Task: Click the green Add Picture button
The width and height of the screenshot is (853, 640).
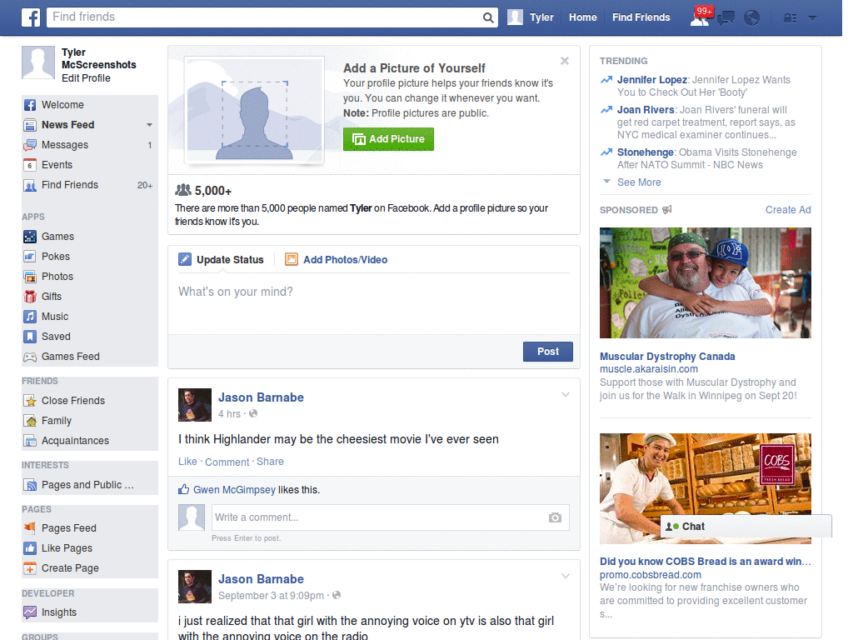Action: click(388, 139)
